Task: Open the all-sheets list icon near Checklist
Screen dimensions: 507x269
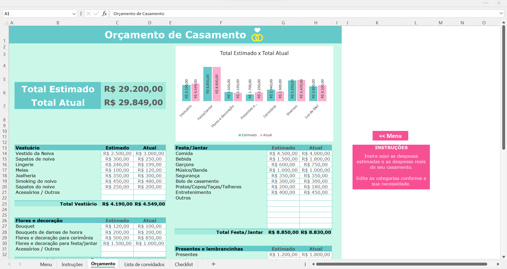Action: tap(305, 264)
